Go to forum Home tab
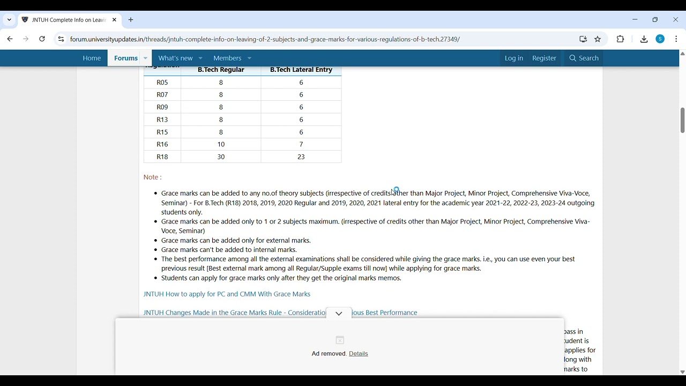 pyautogui.click(x=92, y=58)
